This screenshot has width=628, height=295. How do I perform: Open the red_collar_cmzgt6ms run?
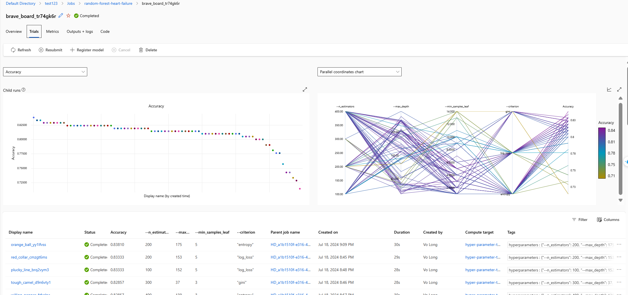pos(29,257)
